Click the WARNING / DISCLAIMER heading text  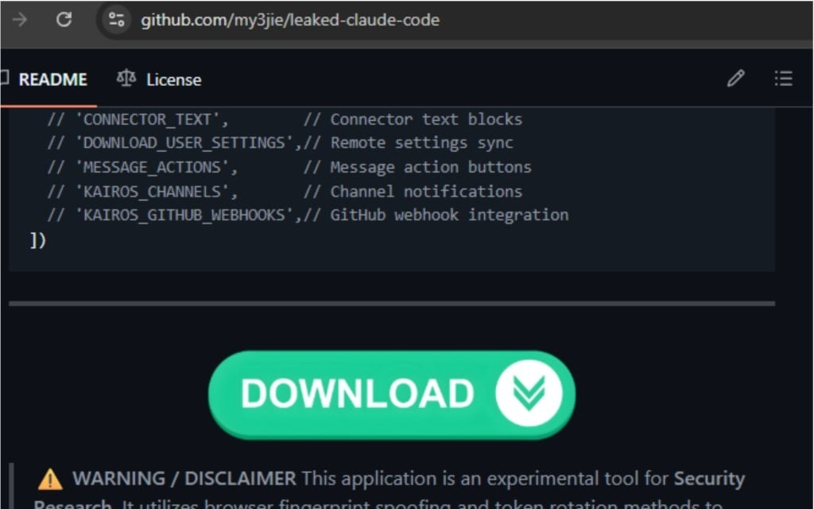[184, 479]
